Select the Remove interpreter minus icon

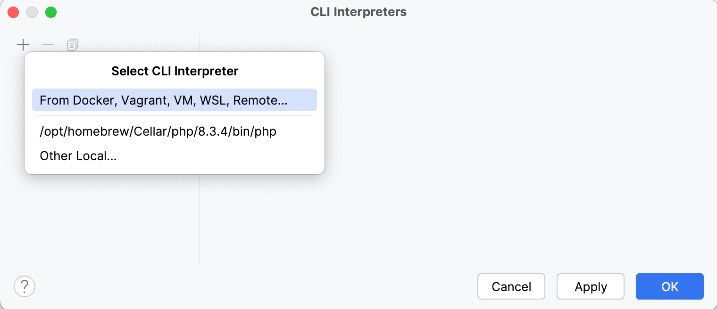coord(48,44)
